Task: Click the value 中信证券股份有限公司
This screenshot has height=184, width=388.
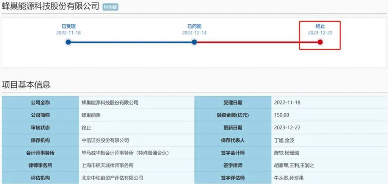Action: pos(105,140)
